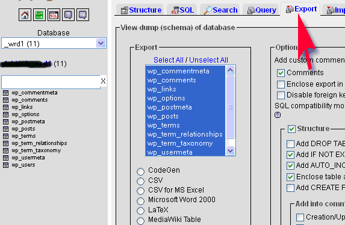Go to phpMyAdmin home icon
Screen dimensions: 345x225
click(25, 14)
